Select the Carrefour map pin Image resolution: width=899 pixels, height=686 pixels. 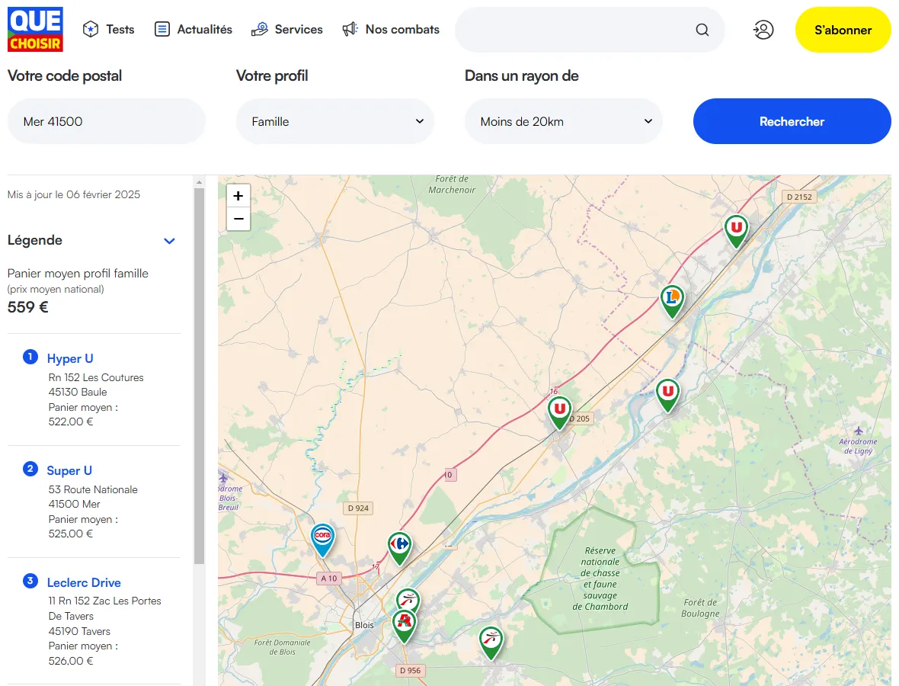click(400, 548)
